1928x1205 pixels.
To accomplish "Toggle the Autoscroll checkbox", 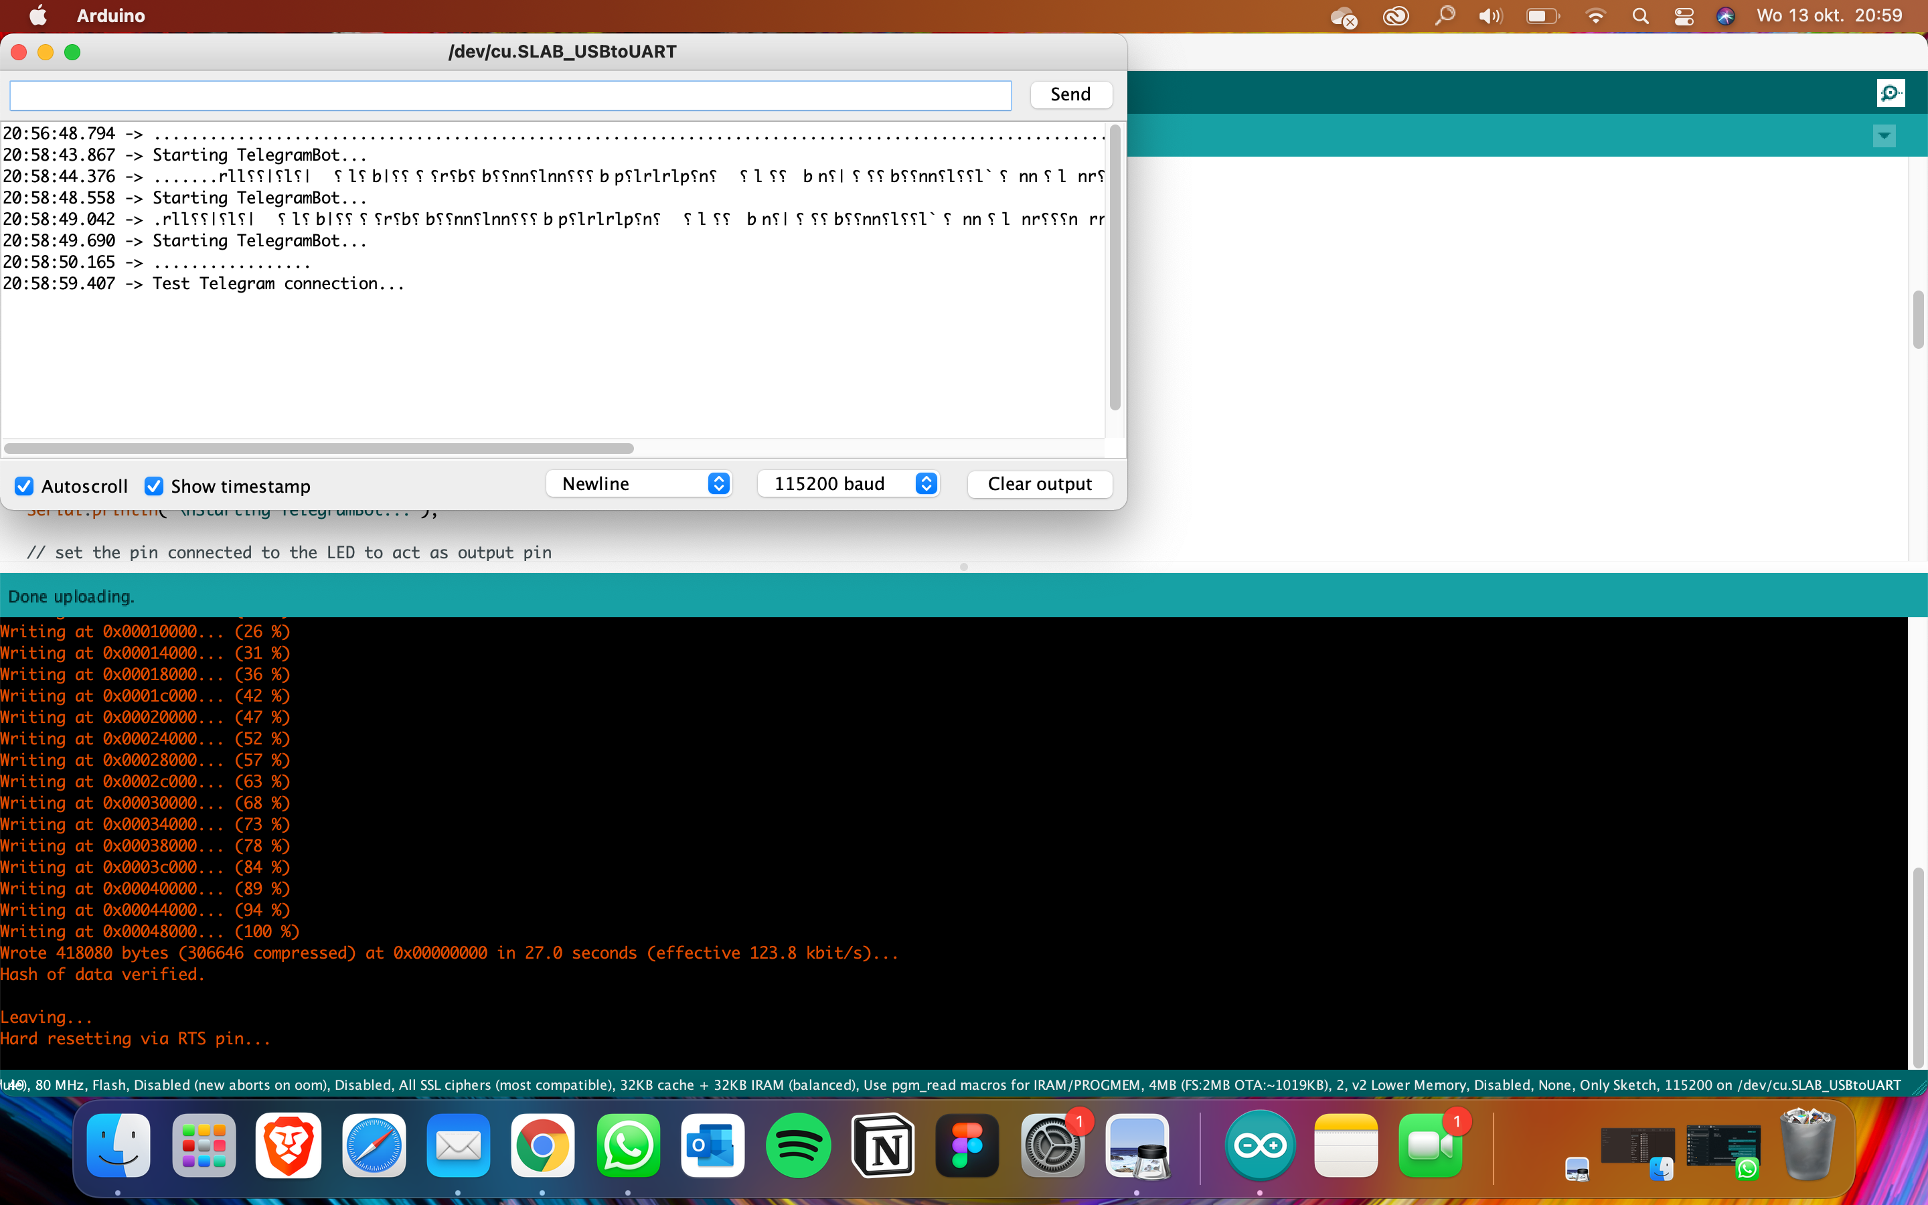I will [x=24, y=486].
